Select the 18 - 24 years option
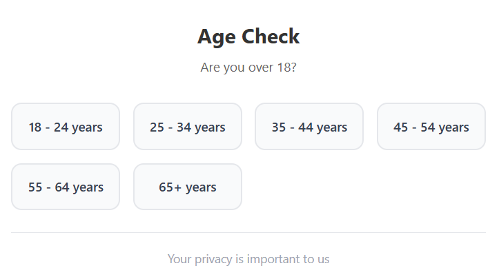This screenshot has height=279, width=499. 66,127
